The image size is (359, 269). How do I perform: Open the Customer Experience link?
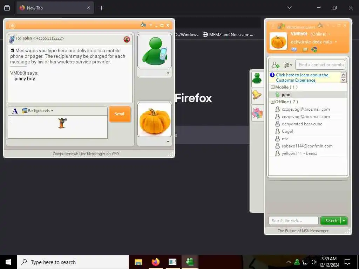(x=302, y=77)
